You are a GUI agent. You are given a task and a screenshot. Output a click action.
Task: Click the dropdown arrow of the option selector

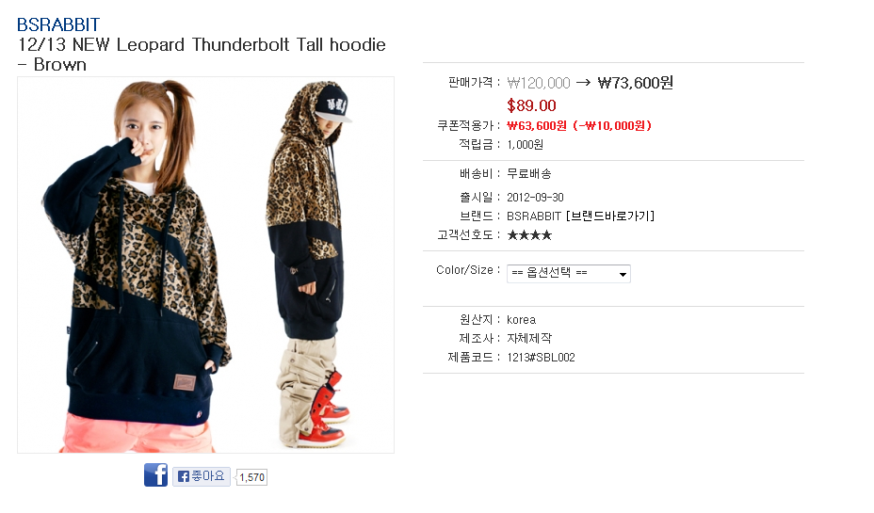click(x=623, y=274)
